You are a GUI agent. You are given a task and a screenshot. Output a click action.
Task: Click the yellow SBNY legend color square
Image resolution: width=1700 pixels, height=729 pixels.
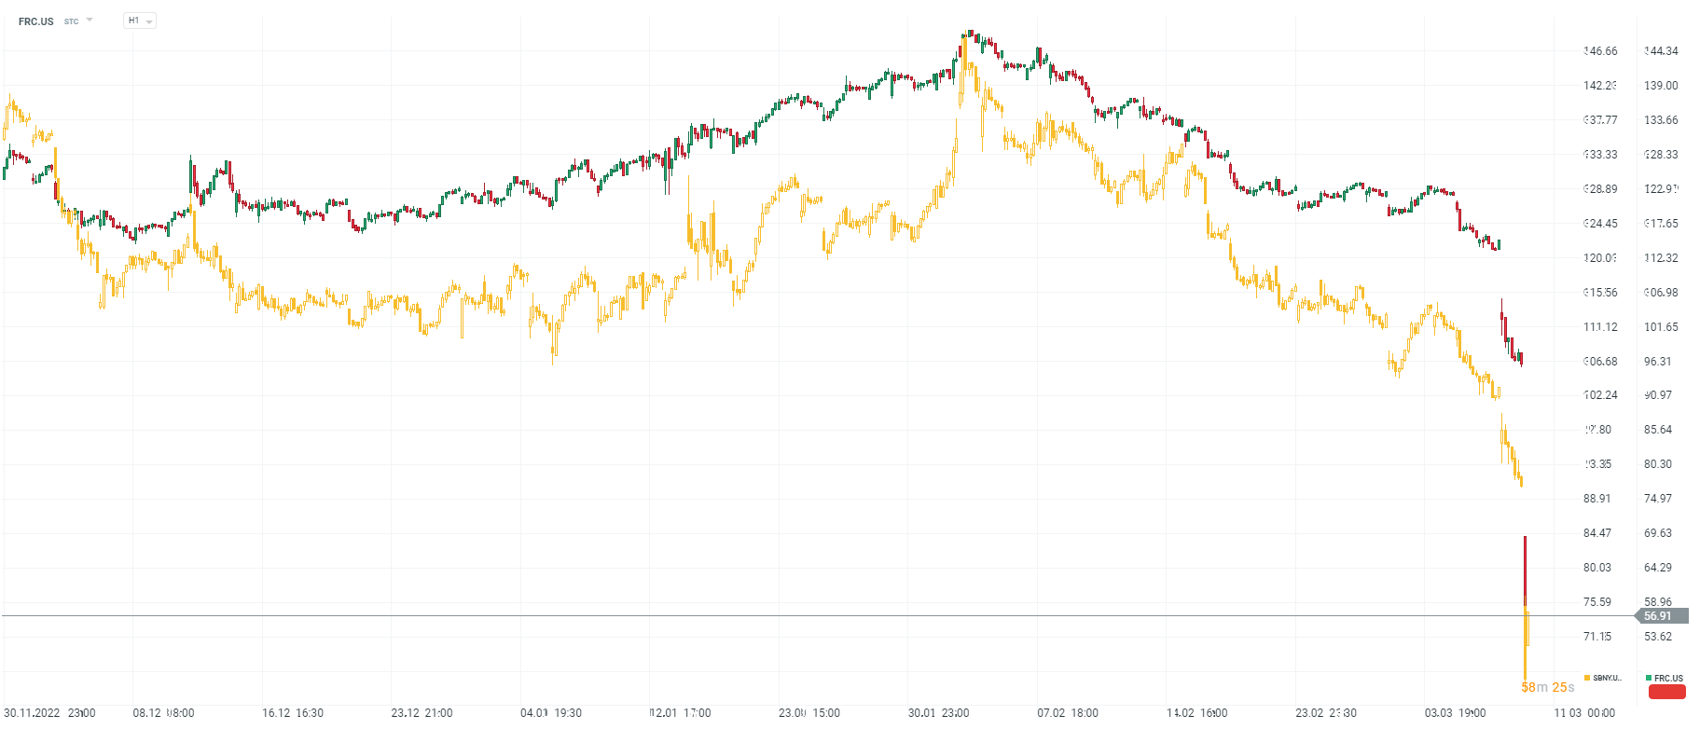pyautogui.click(x=1587, y=678)
